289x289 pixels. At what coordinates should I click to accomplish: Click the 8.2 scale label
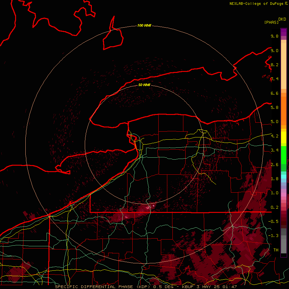275,65
